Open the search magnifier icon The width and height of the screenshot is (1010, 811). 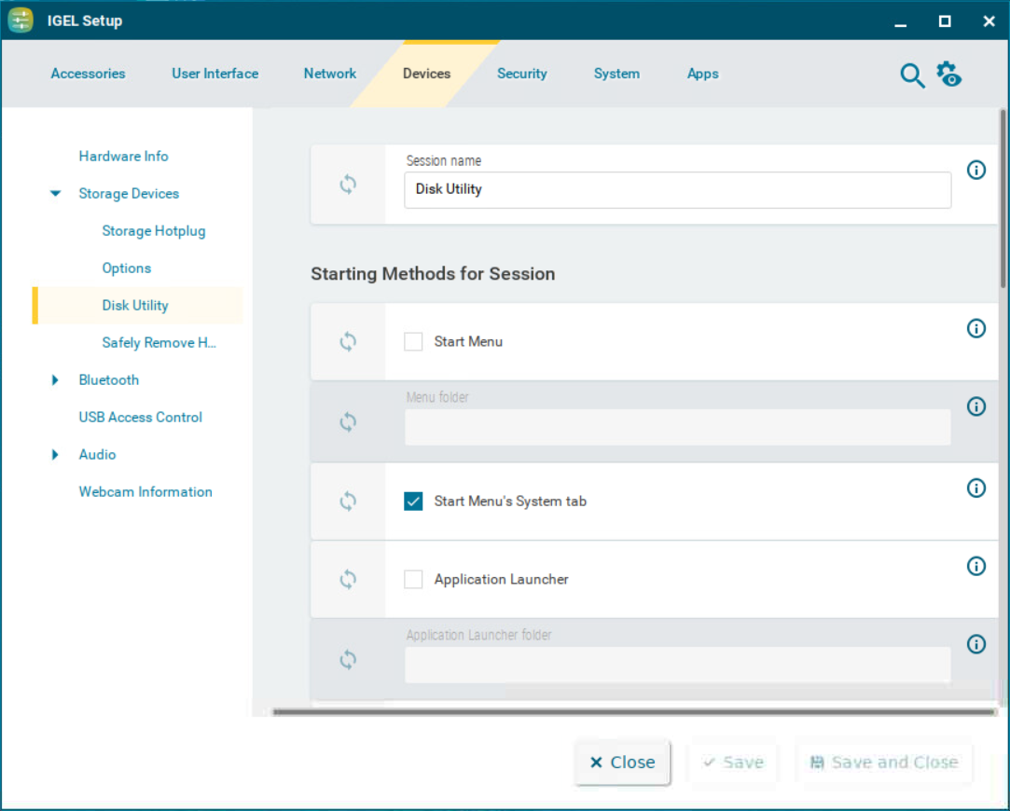[x=911, y=76]
